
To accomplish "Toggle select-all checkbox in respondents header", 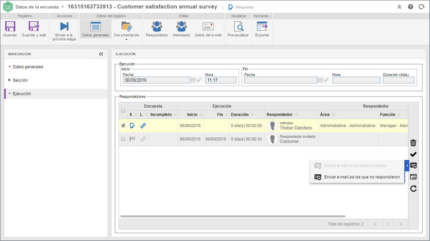I will pyautogui.click(x=123, y=110).
